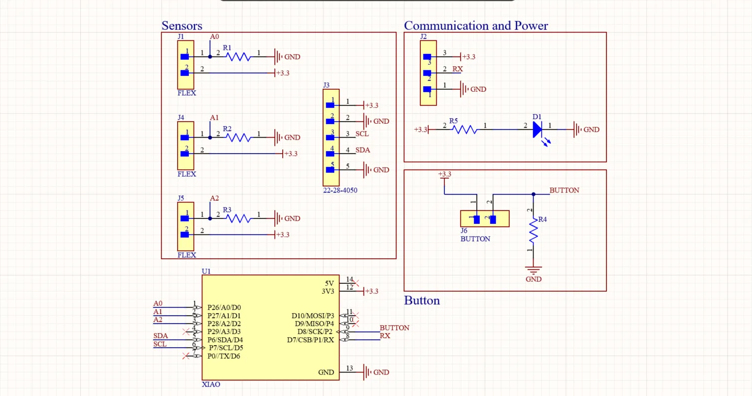This screenshot has width=752, height=396.
Task: Select the BUTTON net label wire
Action: [x=564, y=190]
